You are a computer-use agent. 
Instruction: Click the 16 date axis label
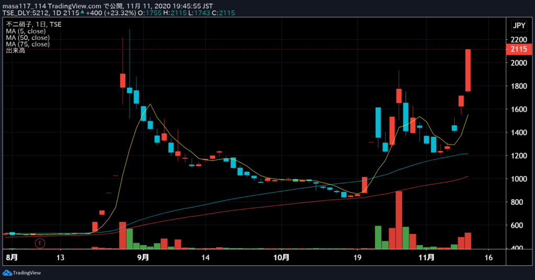(489, 258)
